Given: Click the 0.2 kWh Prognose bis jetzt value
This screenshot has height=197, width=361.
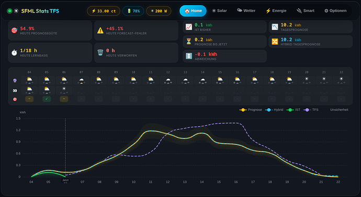Looking at the screenshot, I should pos(204,40).
